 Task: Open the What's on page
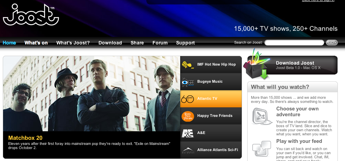point(36,43)
